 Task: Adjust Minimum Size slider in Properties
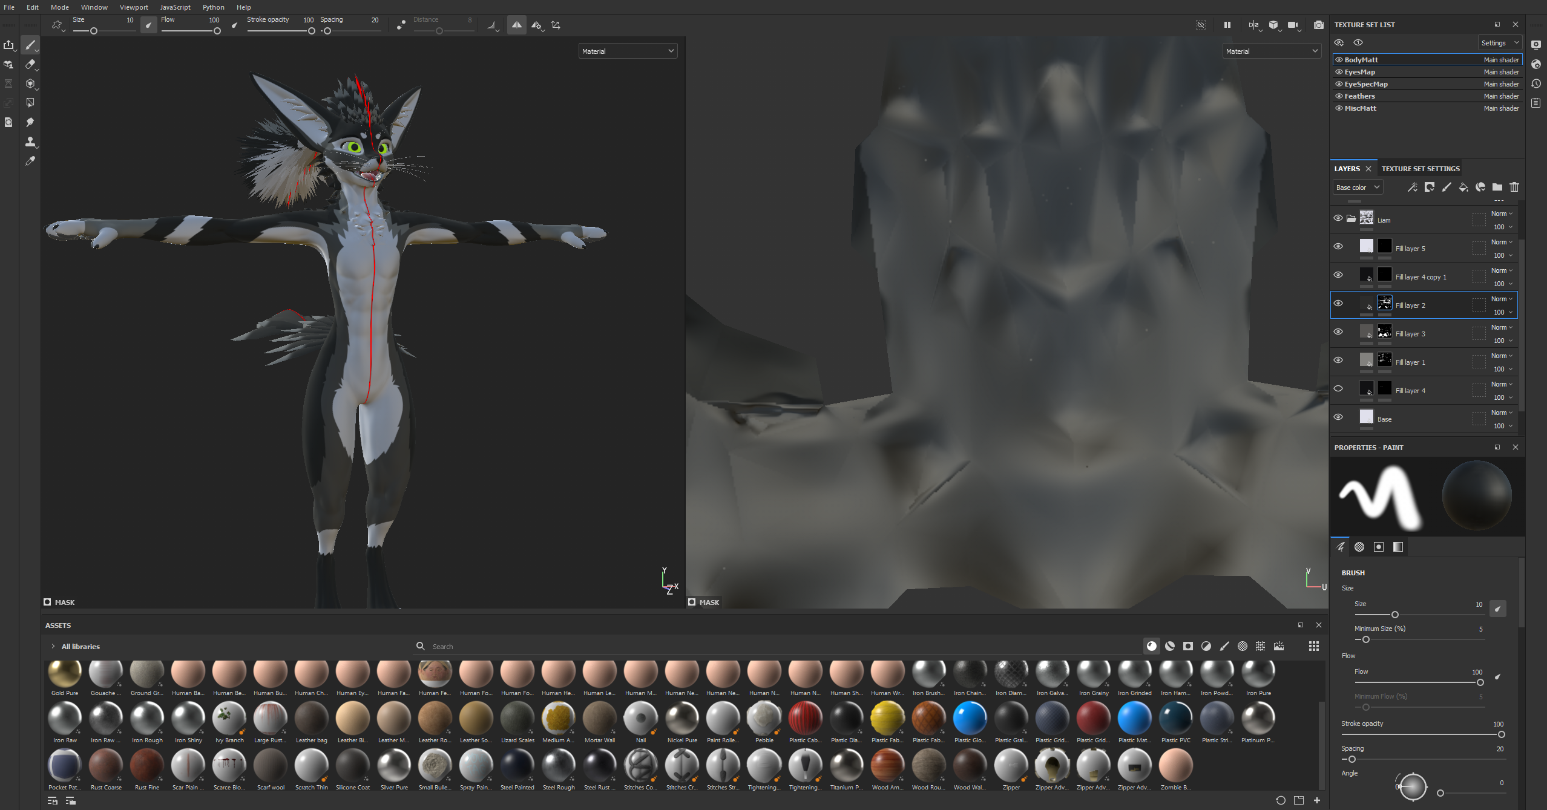(1419, 639)
